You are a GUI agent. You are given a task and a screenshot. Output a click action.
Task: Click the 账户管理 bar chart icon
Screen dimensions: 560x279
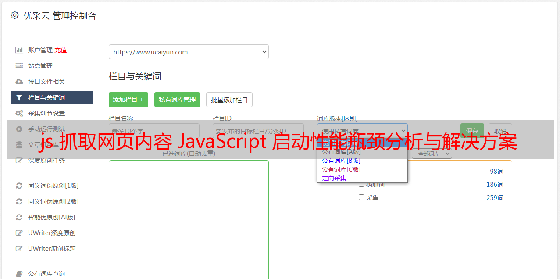click(19, 50)
